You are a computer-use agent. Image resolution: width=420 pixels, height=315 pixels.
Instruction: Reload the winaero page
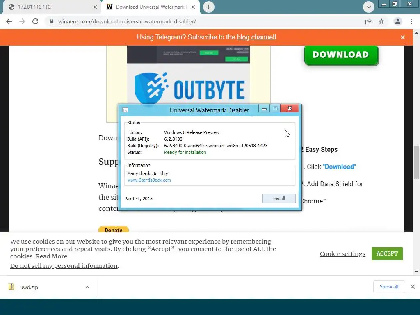[35, 21]
